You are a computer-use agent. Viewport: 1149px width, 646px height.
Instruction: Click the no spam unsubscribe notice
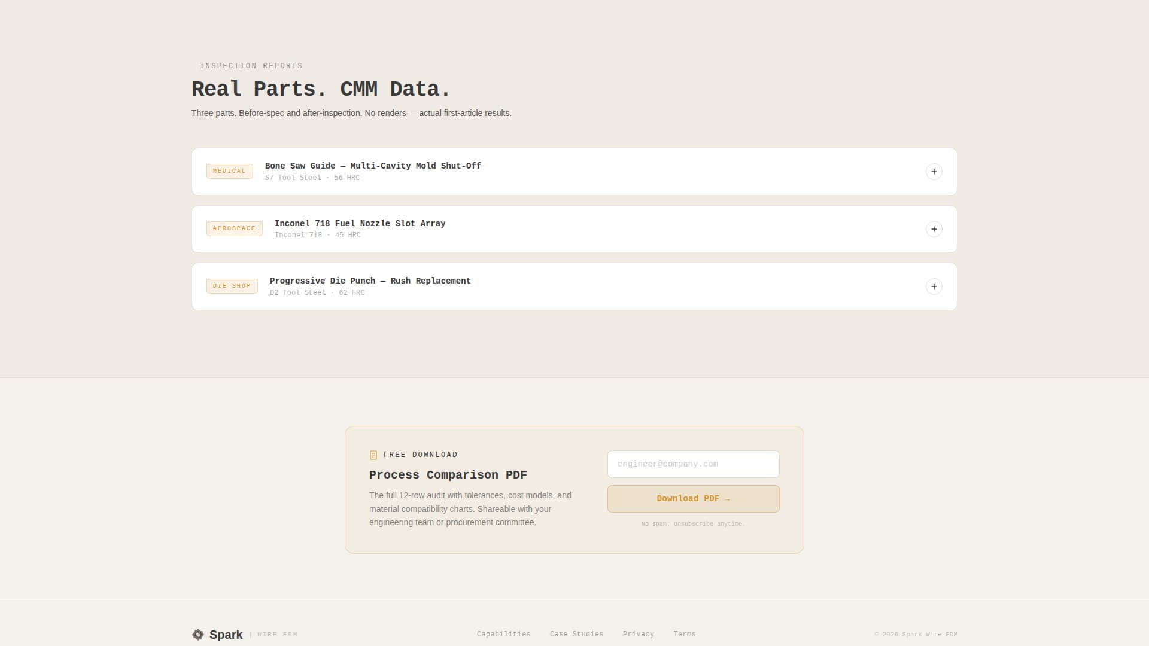point(692,523)
